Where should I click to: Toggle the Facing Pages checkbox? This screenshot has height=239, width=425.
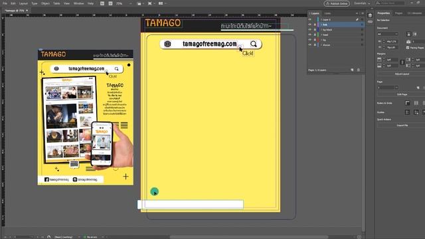408,47
